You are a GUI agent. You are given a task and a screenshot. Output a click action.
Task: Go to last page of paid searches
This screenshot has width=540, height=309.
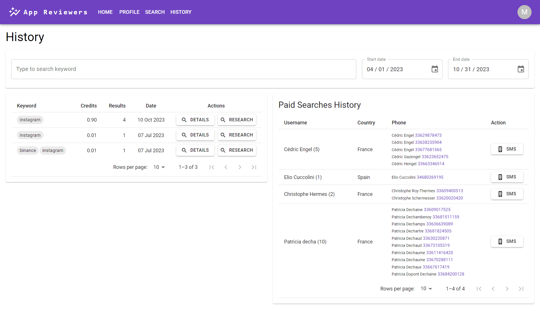[521, 289]
